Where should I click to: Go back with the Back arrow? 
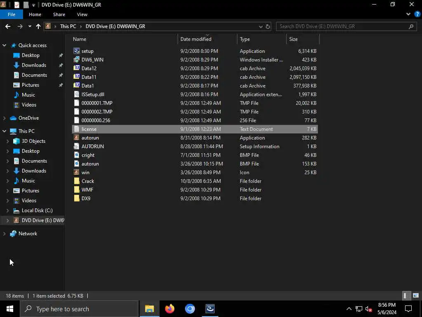[8, 26]
